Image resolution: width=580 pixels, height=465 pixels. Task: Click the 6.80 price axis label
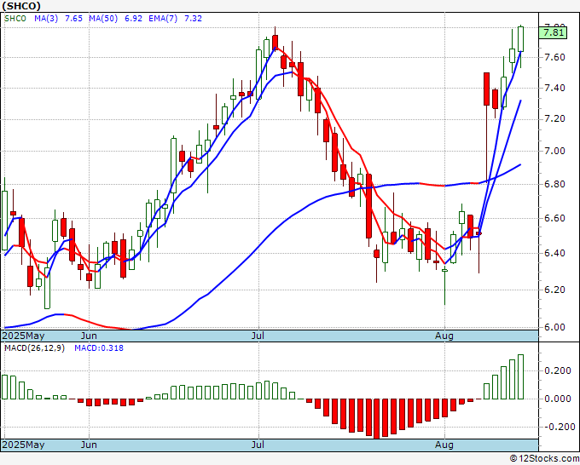555,184
